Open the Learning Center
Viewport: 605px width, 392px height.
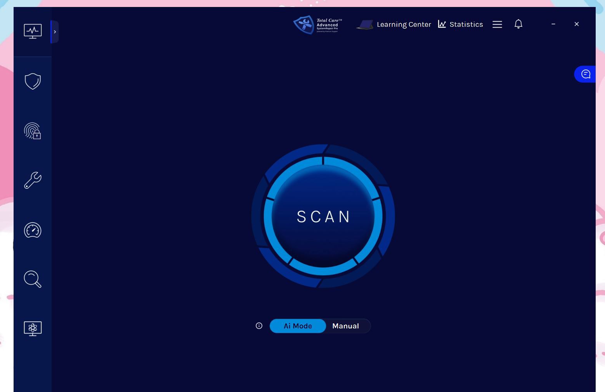click(404, 24)
